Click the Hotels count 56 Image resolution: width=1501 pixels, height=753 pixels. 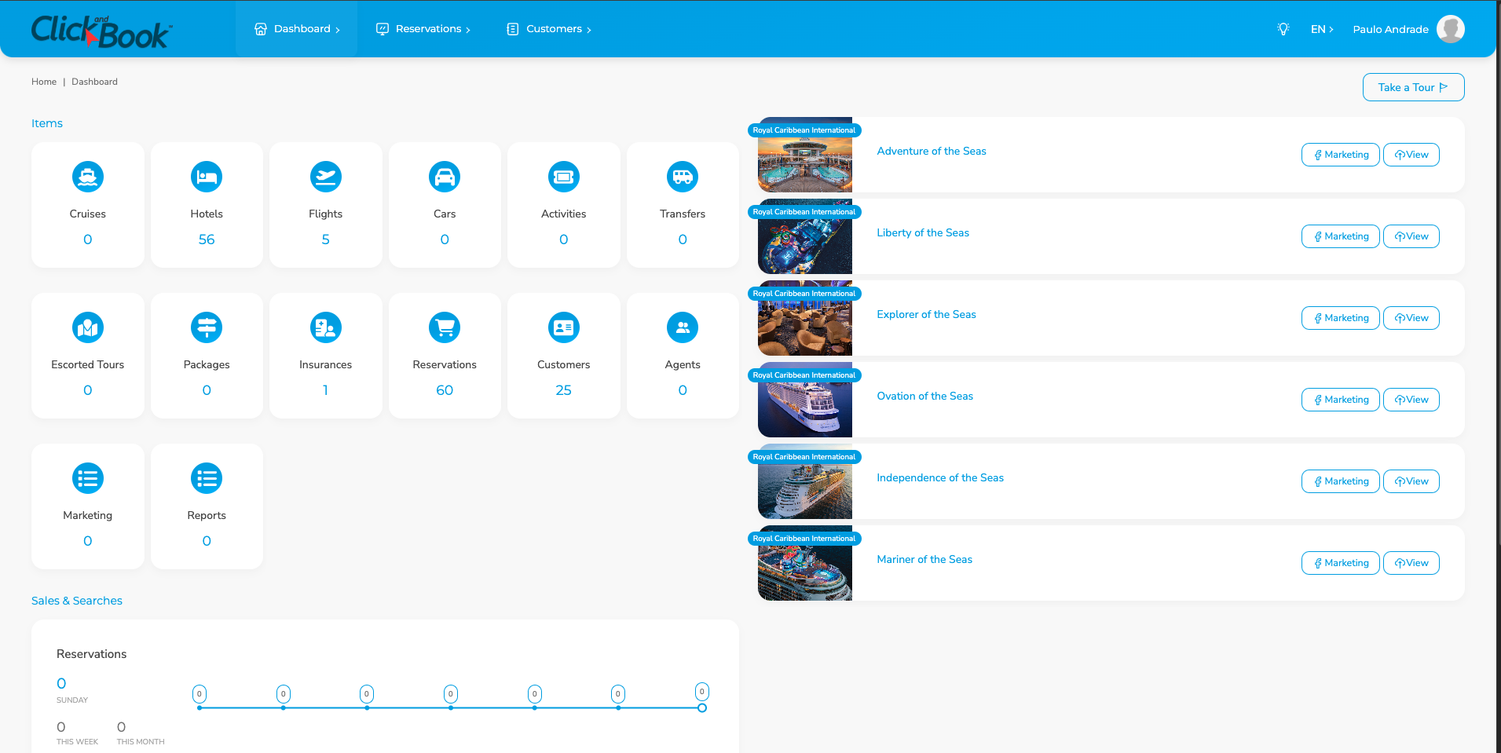(x=207, y=239)
